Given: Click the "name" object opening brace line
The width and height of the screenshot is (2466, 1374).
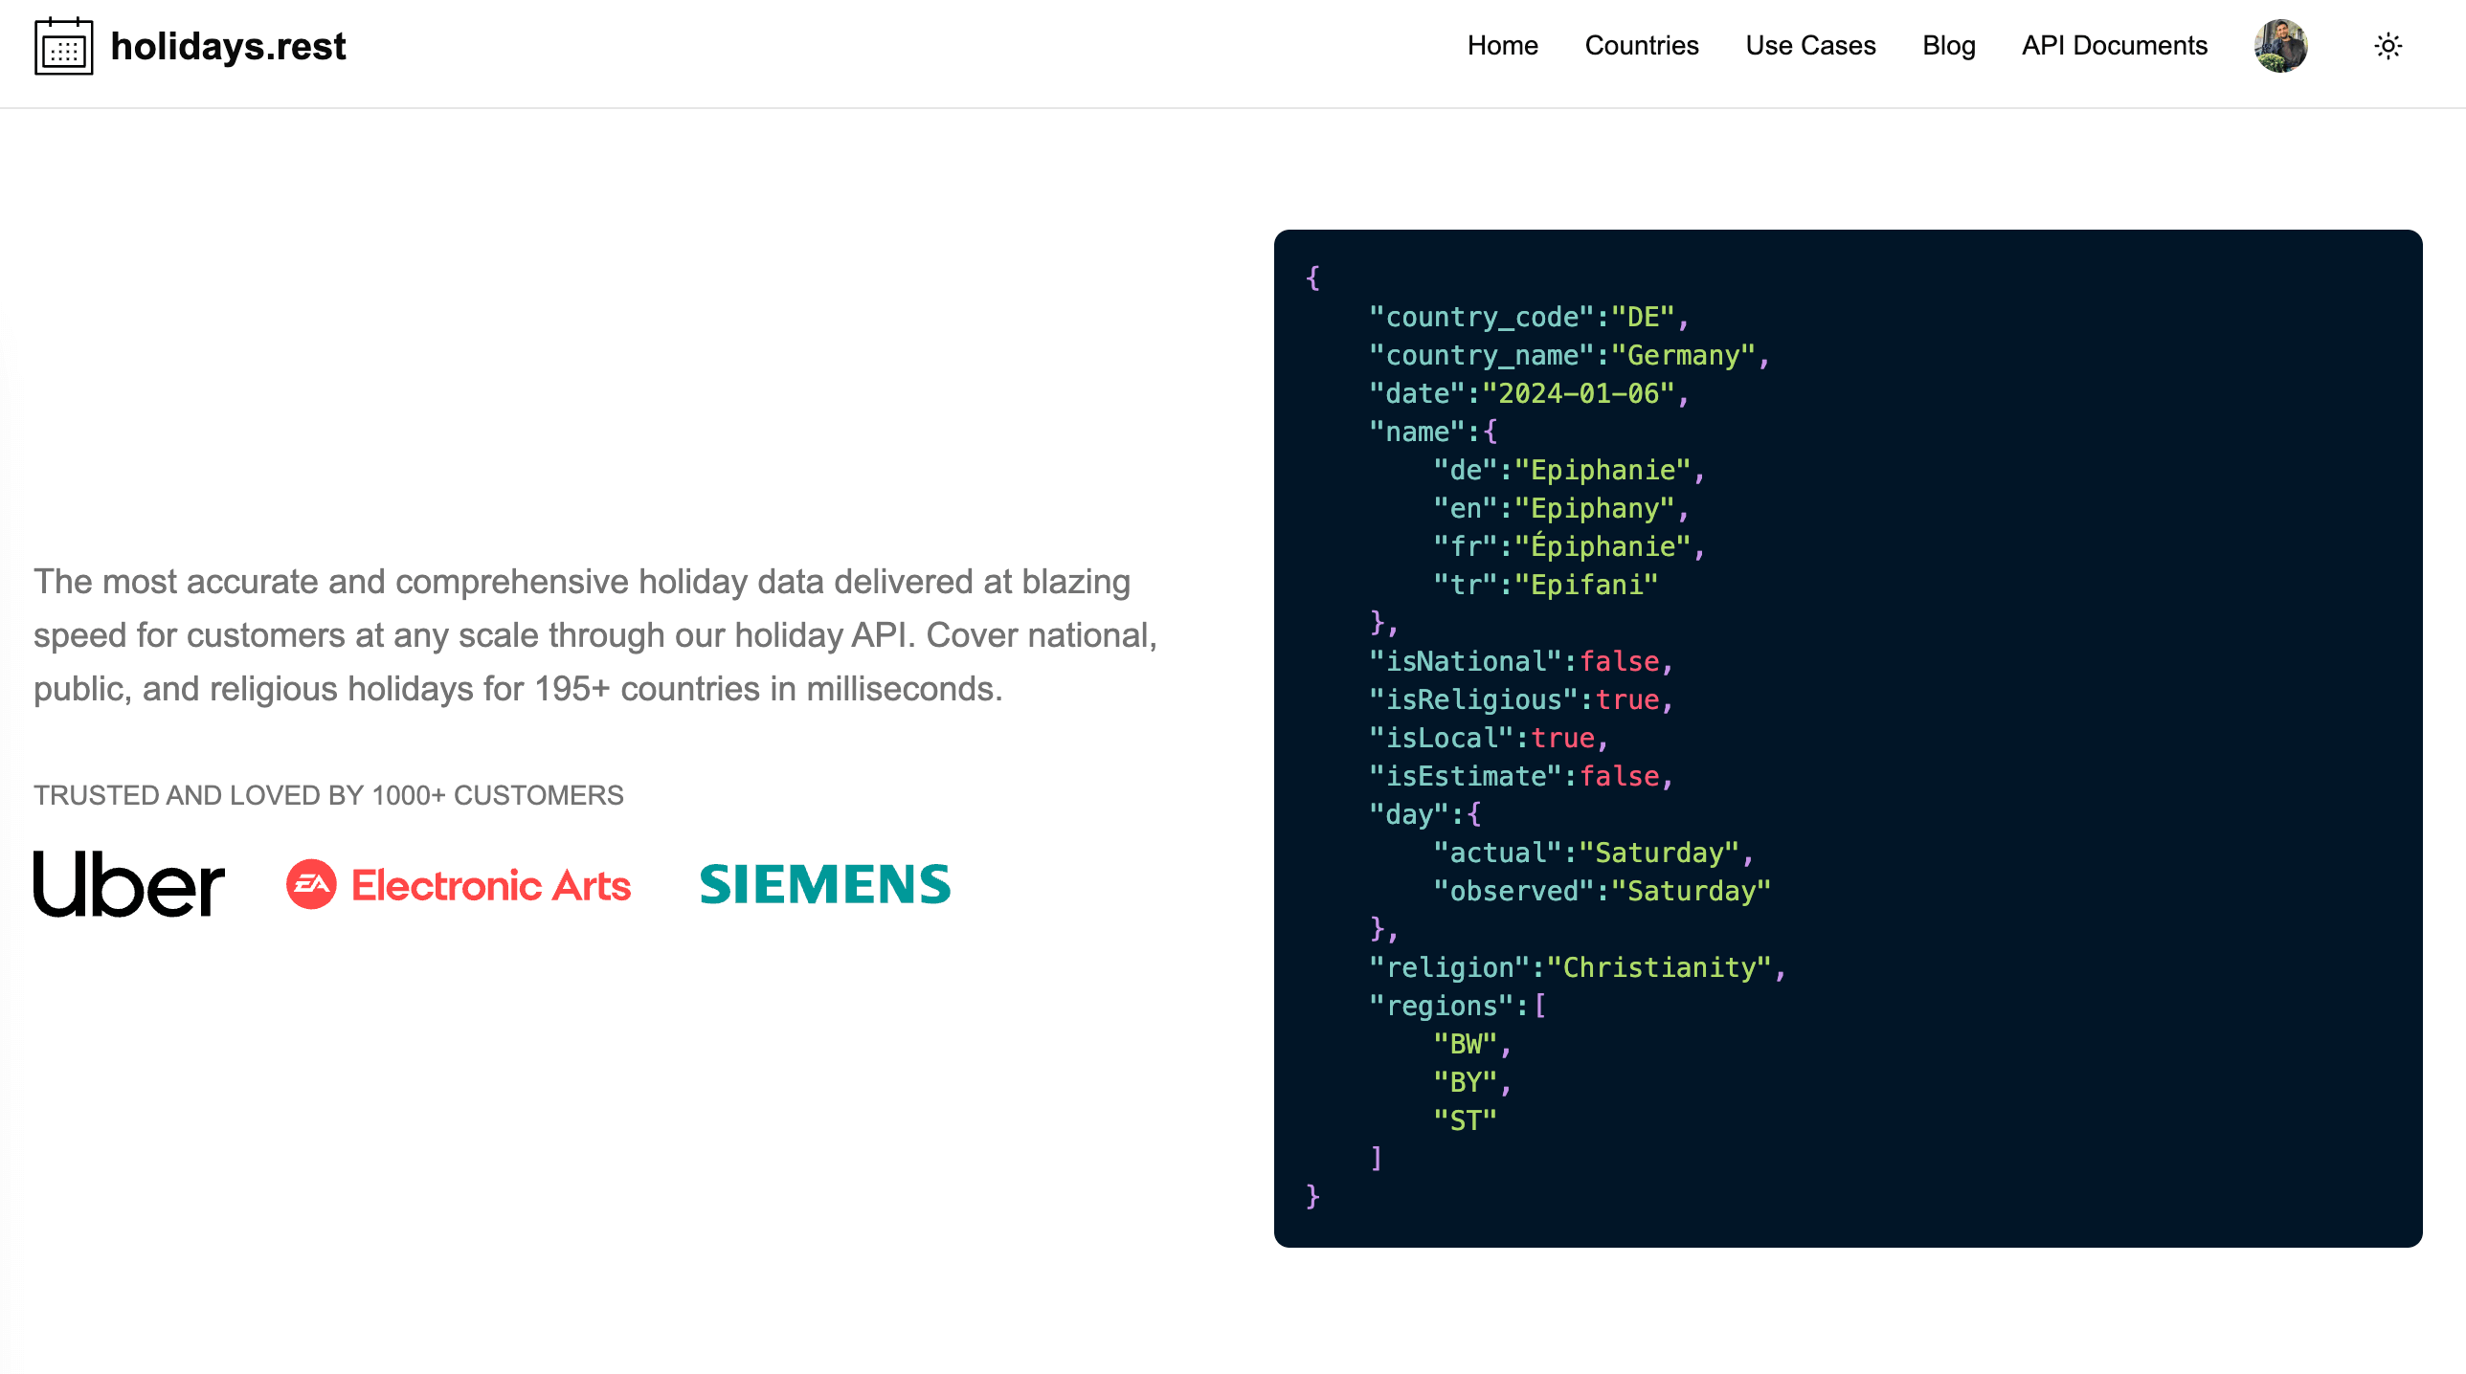Looking at the screenshot, I should (1432, 432).
